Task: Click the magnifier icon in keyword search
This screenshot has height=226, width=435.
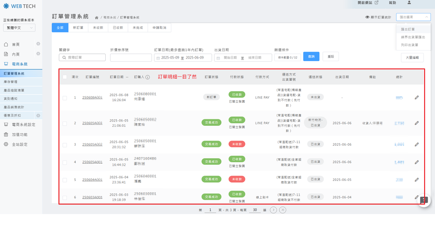Action: (64, 58)
